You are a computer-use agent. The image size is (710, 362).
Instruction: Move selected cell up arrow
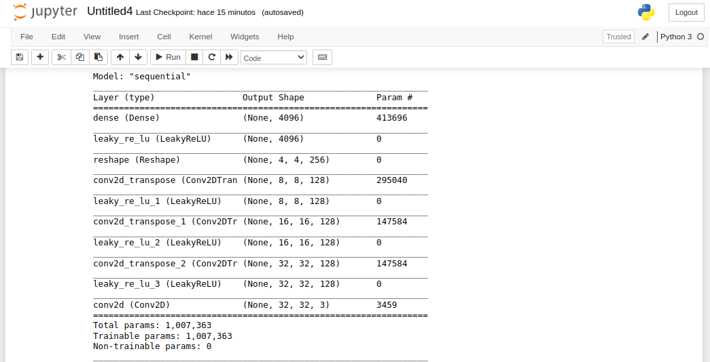coord(120,58)
